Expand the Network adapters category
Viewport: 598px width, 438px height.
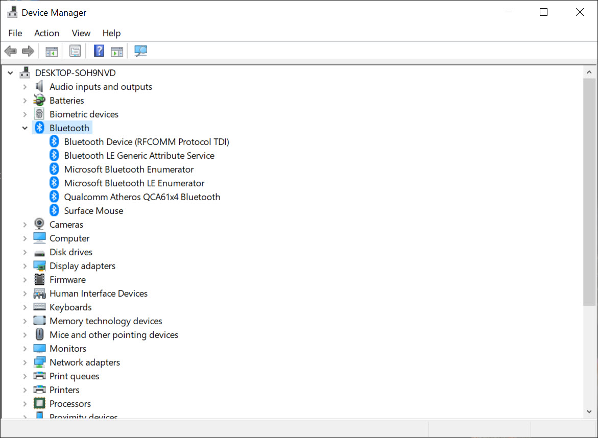[x=25, y=362]
